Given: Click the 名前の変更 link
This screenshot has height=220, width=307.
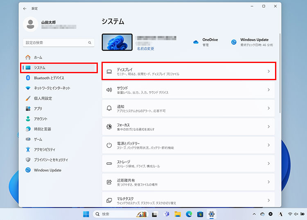Looking at the screenshot, I should point(145,48).
